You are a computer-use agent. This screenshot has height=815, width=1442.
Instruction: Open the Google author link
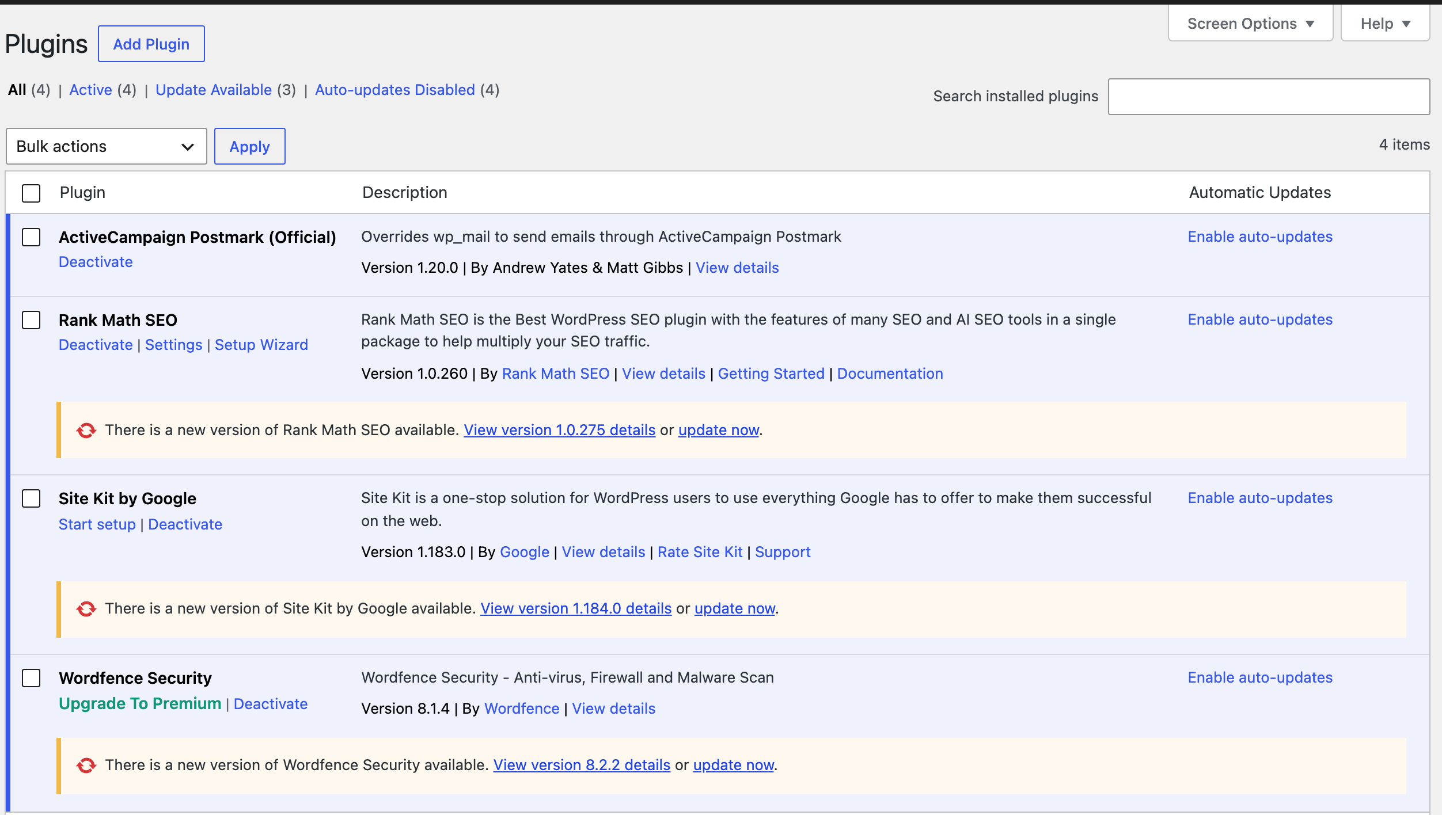pos(525,552)
